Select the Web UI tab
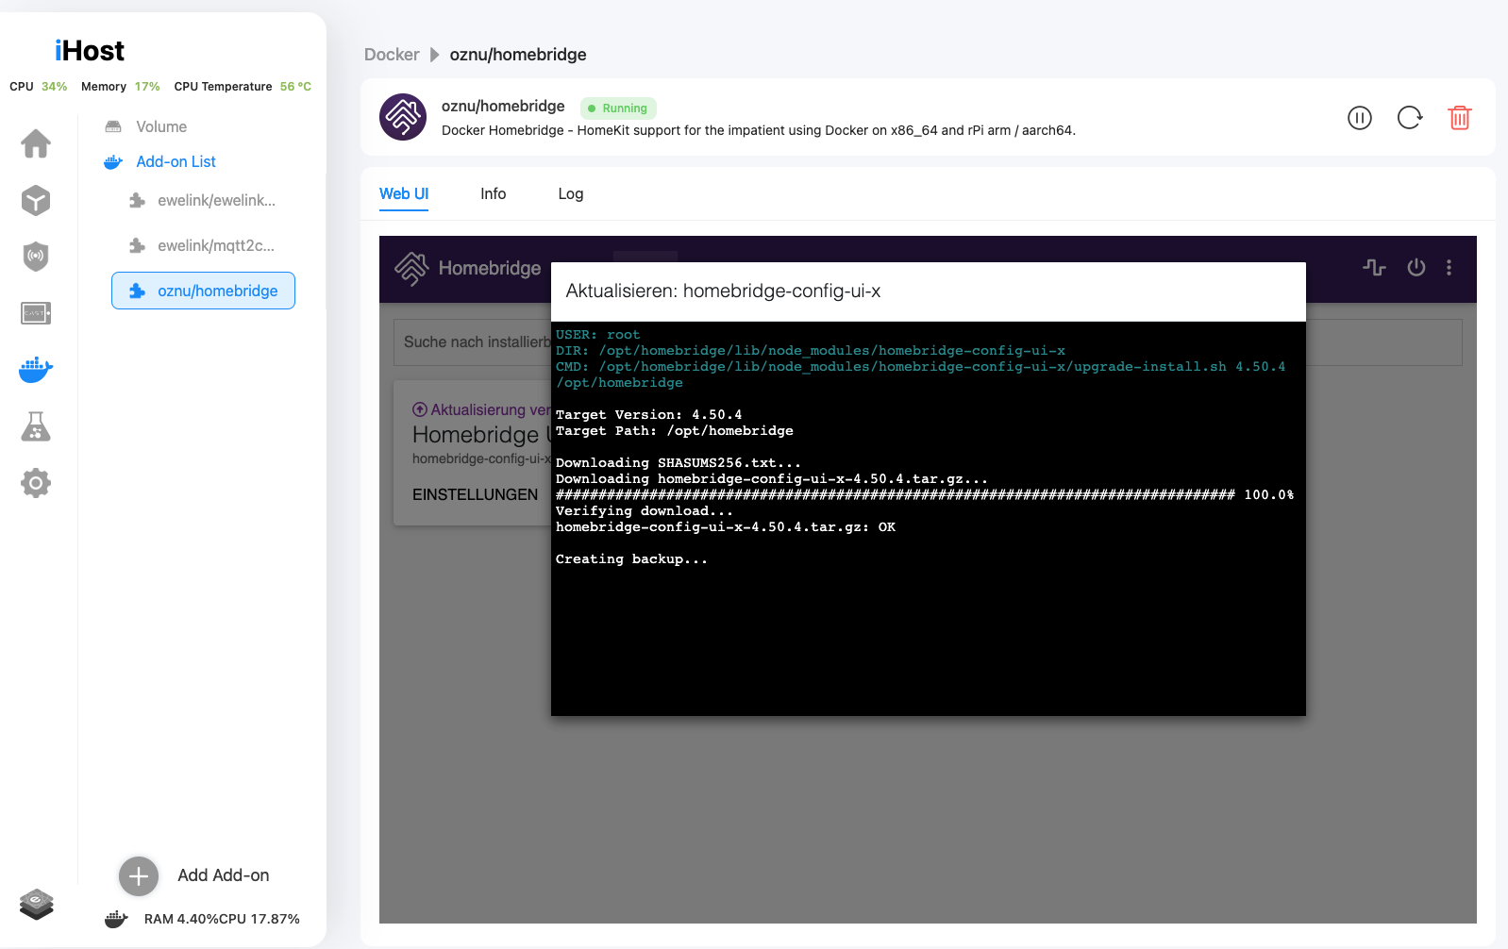Image resolution: width=1508 pixels, height=949 pixels. pos(404,193)
